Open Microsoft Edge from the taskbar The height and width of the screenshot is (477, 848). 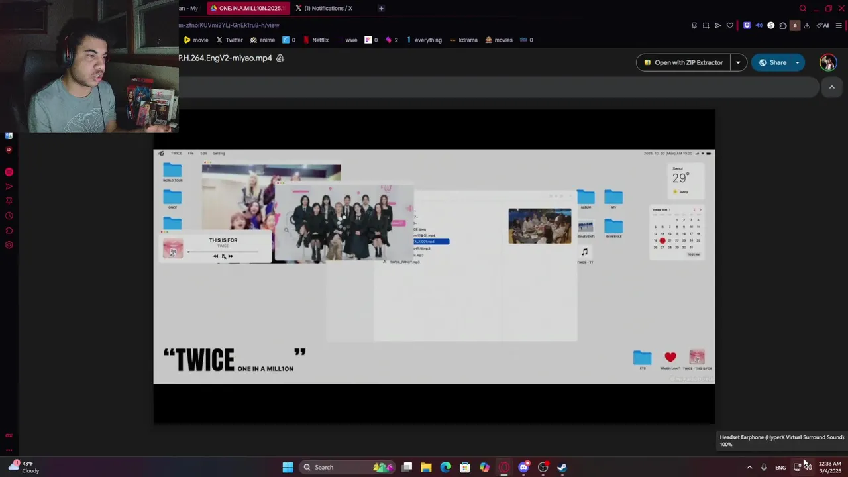click(x=446, y=467)
